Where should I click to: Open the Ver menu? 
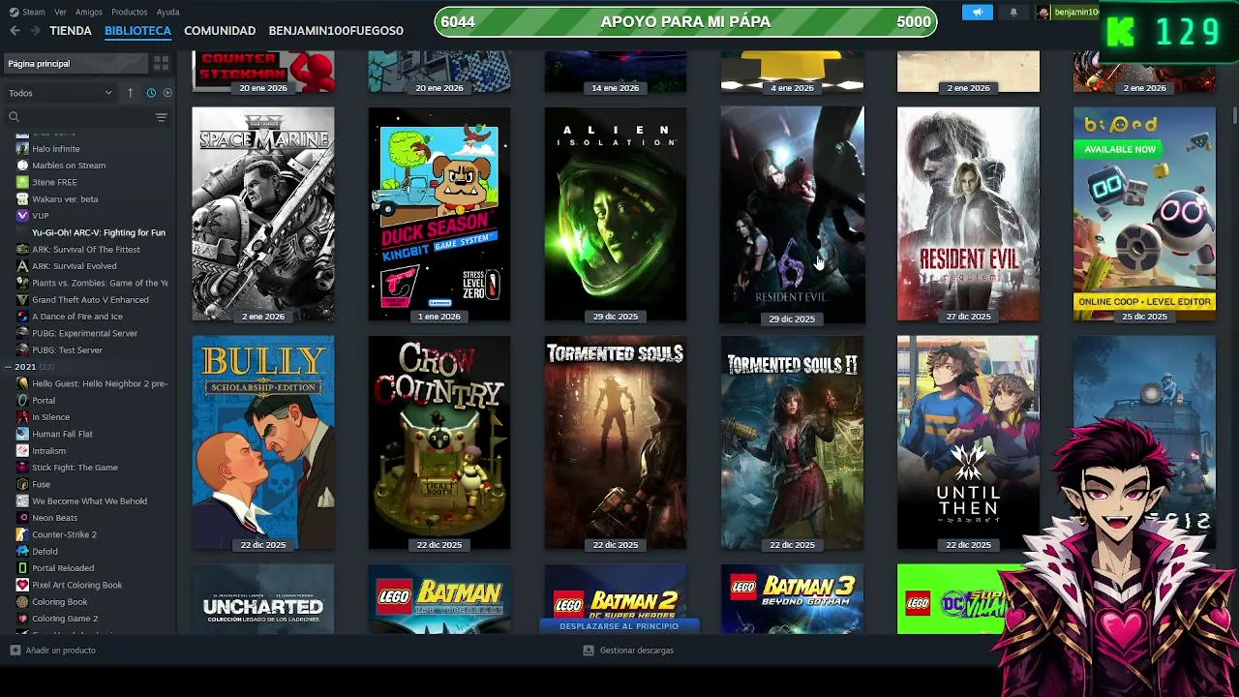(61, 12)
